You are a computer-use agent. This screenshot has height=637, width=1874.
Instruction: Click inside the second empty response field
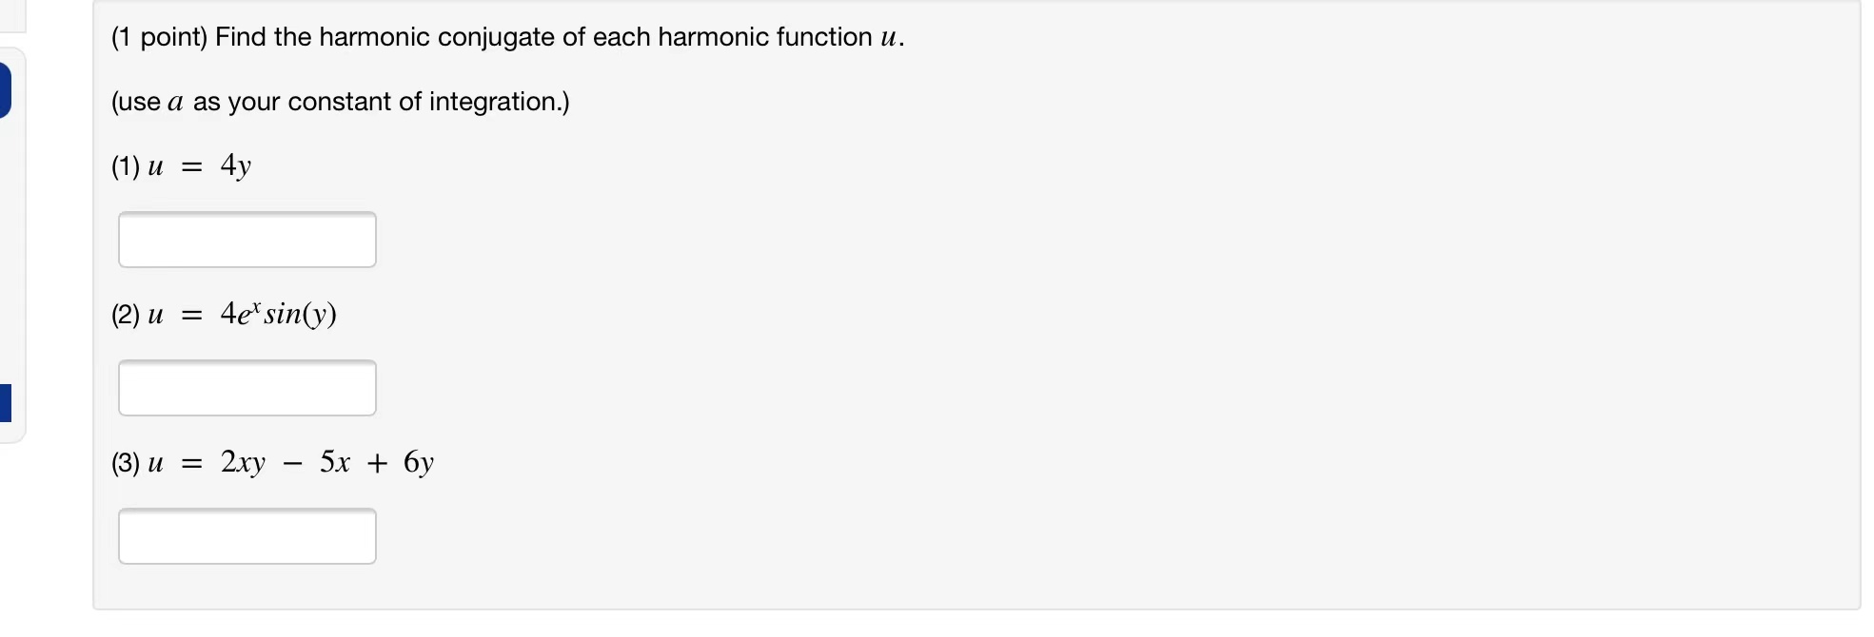(247, 387)
